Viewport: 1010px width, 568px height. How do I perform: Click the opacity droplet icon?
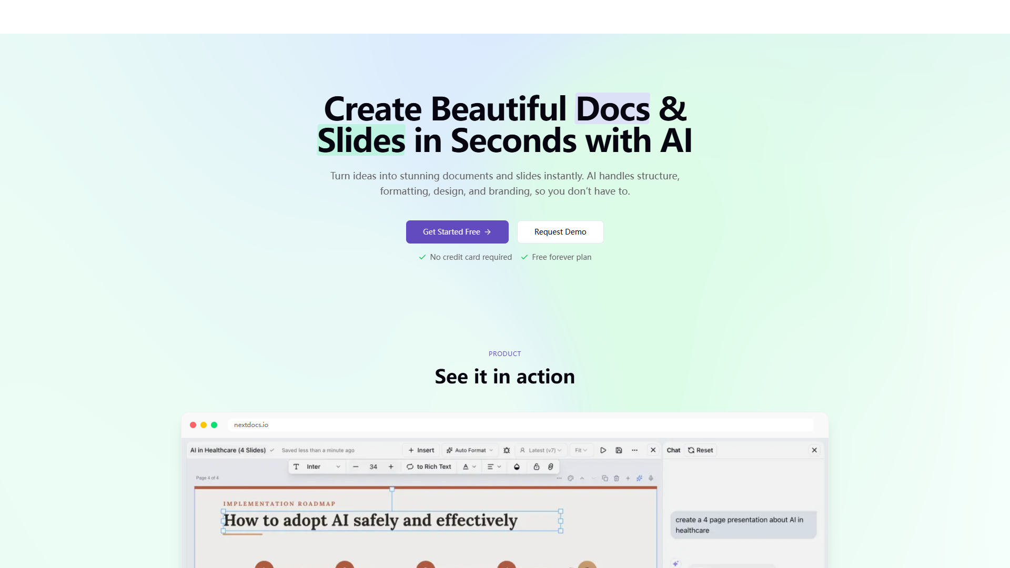(517, 466)
